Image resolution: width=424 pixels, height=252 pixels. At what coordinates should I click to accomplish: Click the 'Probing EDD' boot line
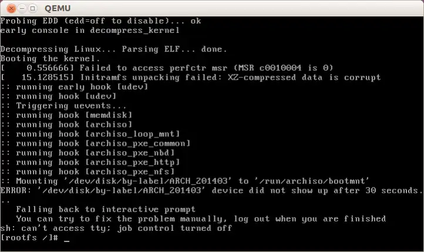(100, 21)
